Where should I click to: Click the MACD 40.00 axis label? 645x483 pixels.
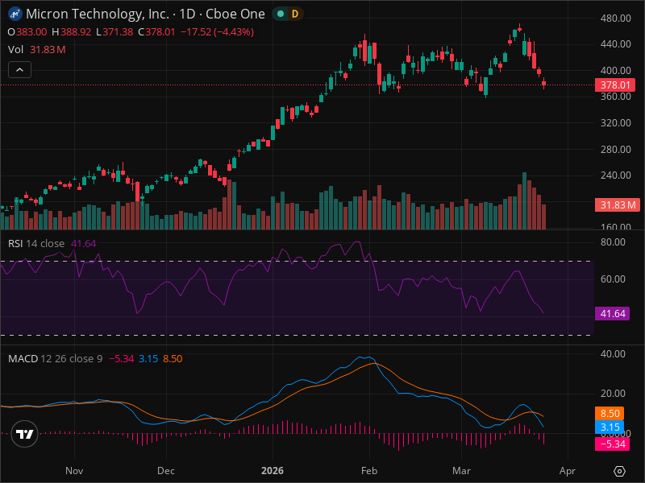click(x=613, y=353)
